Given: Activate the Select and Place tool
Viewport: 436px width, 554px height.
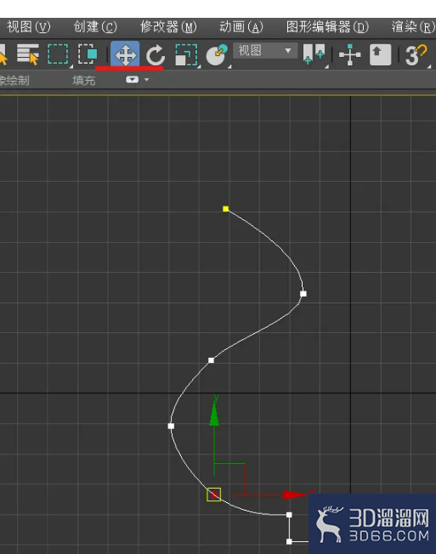Looking at the screenshot, I should (x=217, y=54).
